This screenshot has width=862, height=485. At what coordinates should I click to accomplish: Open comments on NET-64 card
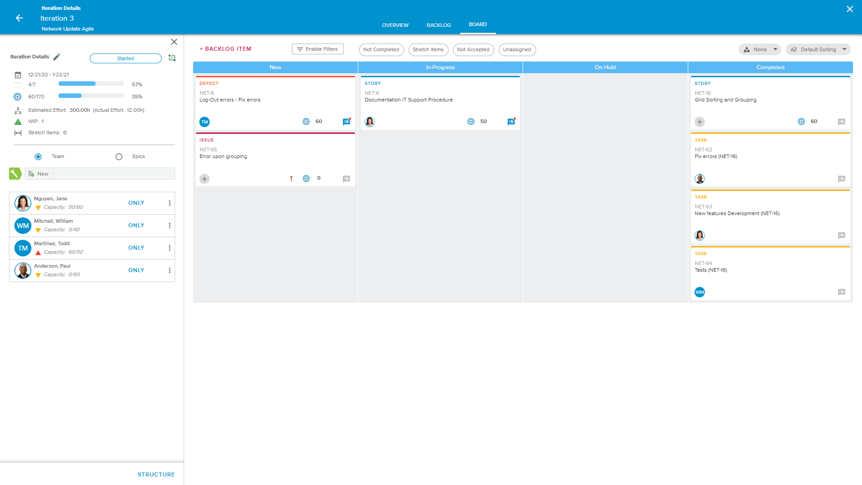point(842,292)
